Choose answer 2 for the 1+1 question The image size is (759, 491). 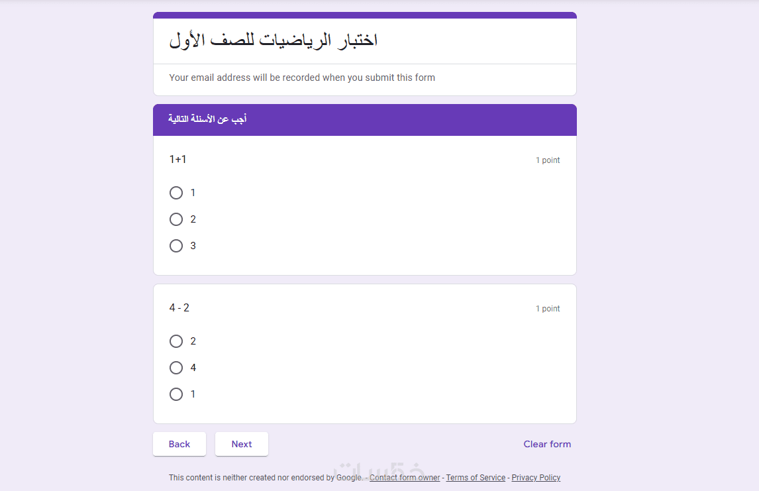176,219
